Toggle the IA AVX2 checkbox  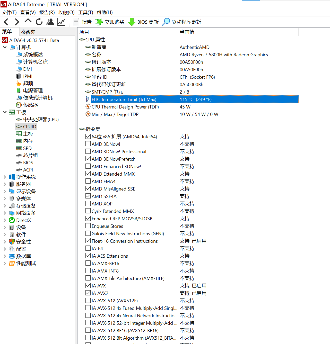[x=88, y=293]
